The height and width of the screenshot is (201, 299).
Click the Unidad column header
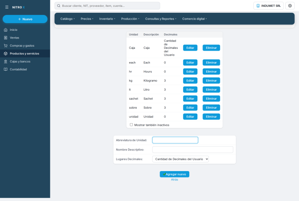coord(133,34)
